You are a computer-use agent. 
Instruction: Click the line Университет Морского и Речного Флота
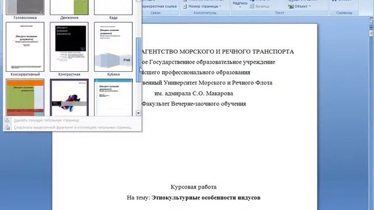pos(218,83)
